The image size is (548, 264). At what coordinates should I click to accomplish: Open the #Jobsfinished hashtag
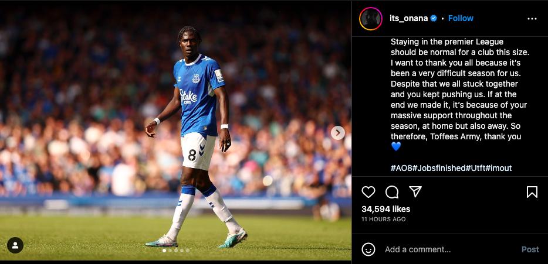pos(439,168)
